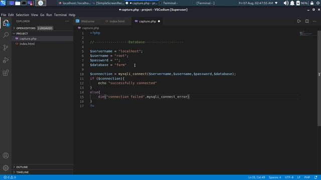321x180 pixels.
Task: Click Ln 15, Col 49 to go to line
Action: [x=256, y=177]
